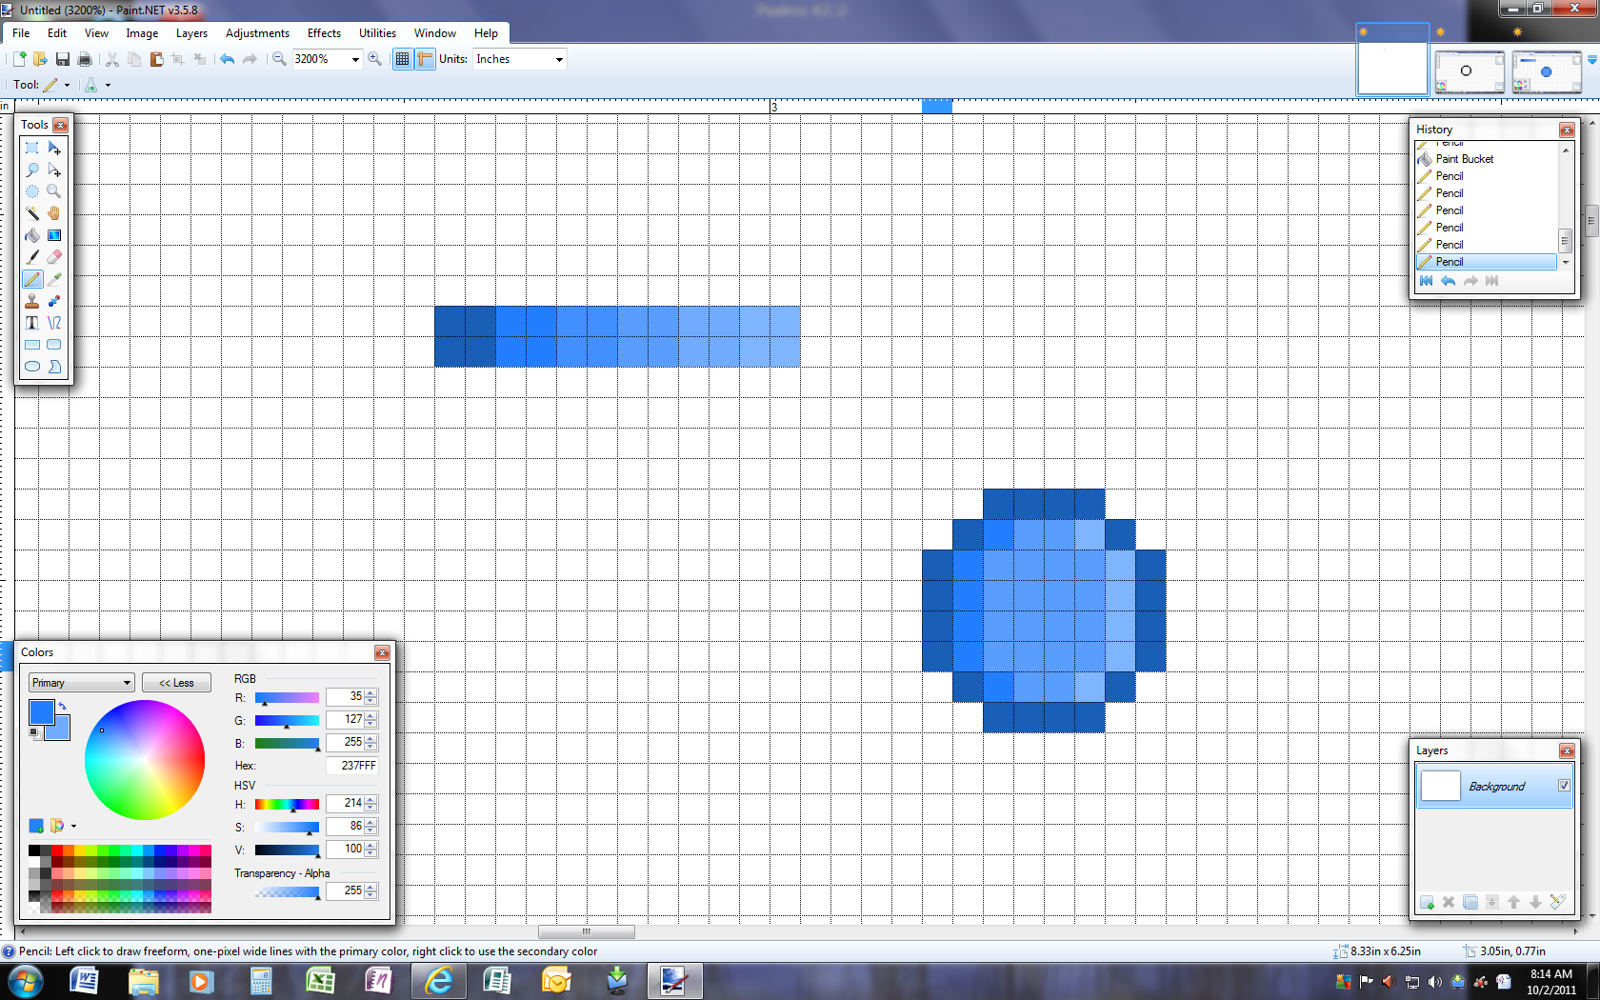This screenshot has height=1000, width=1600.
Task: Choose the Color Picker eyedropper tool
Action: click(x=54, y=279)
